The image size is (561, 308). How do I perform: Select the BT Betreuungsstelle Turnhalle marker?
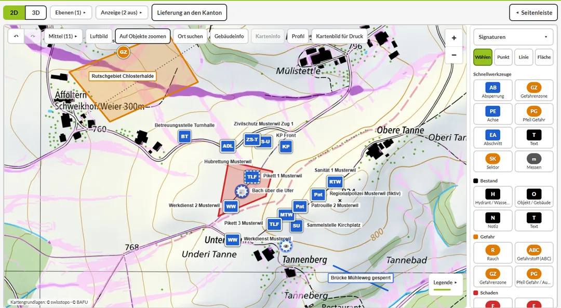pyautogui.click(x=184, y=136)
